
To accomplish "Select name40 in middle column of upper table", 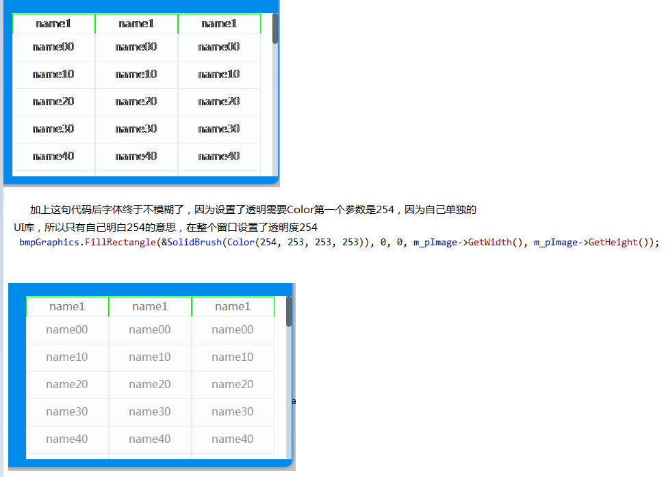I will [x=136, y=156].
